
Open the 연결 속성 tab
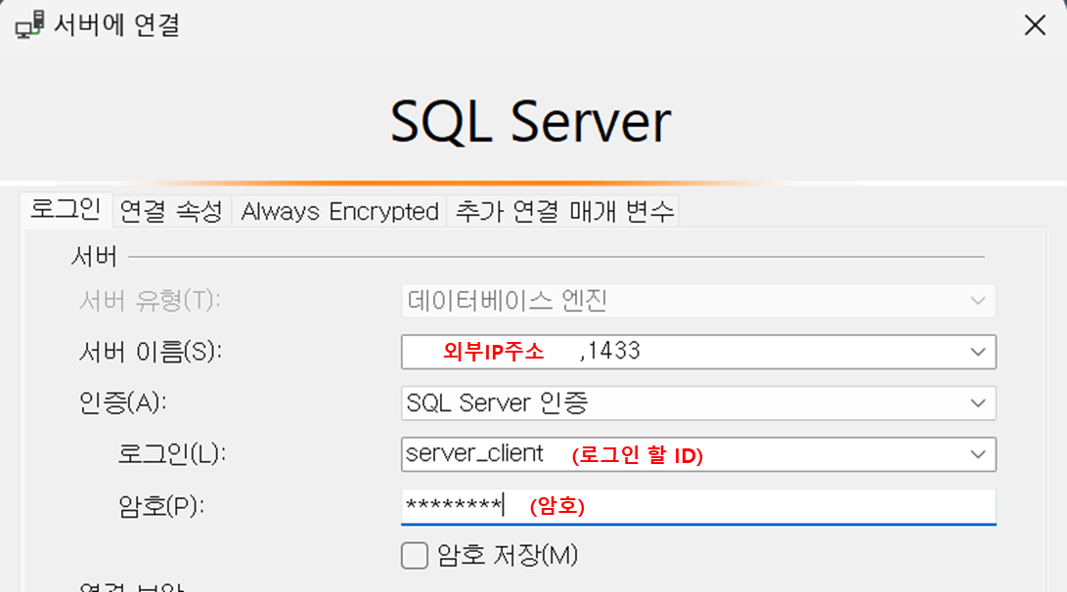[171, 211]
